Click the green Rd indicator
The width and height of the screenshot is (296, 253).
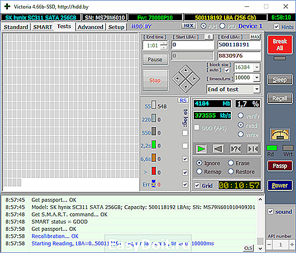click(272, 148)
